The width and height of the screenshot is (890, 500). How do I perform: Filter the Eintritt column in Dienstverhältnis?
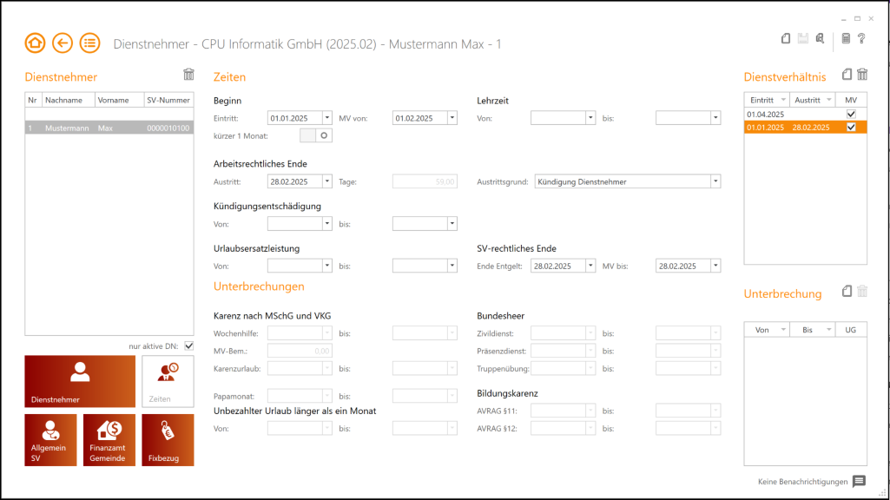point(783,100)
